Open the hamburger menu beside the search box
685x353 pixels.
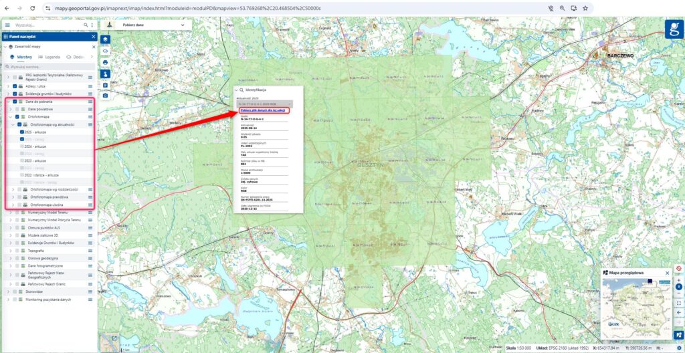(x=7, y=25)
